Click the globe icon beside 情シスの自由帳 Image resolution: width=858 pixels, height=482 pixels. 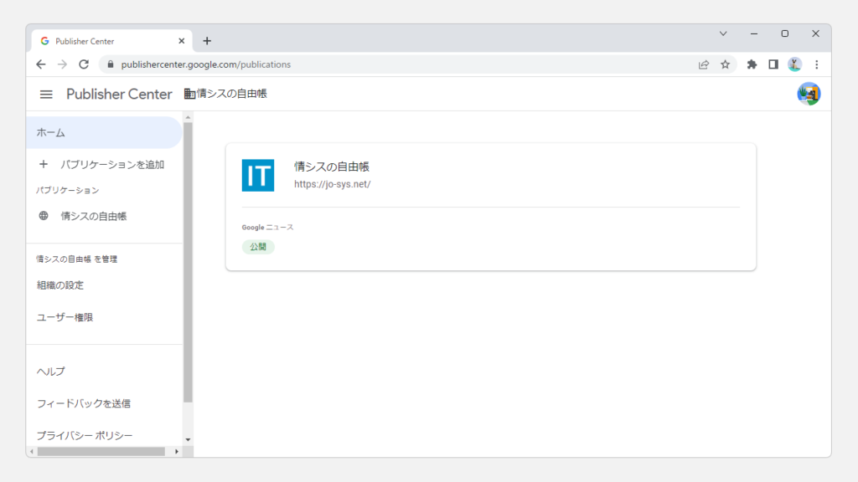44,216
